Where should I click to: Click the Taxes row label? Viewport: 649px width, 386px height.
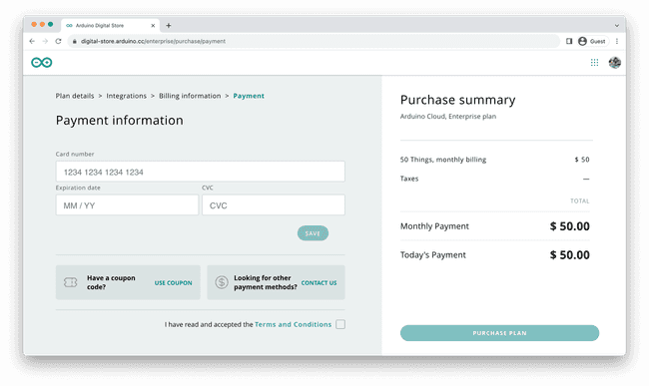pos(409,179)
